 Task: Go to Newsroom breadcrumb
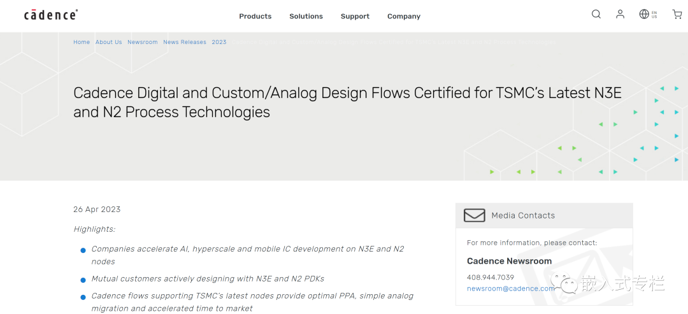tap(143, 42)
